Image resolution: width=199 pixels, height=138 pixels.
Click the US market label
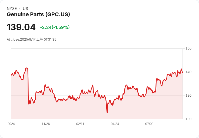pyautogui.click(x=25, y=9)
